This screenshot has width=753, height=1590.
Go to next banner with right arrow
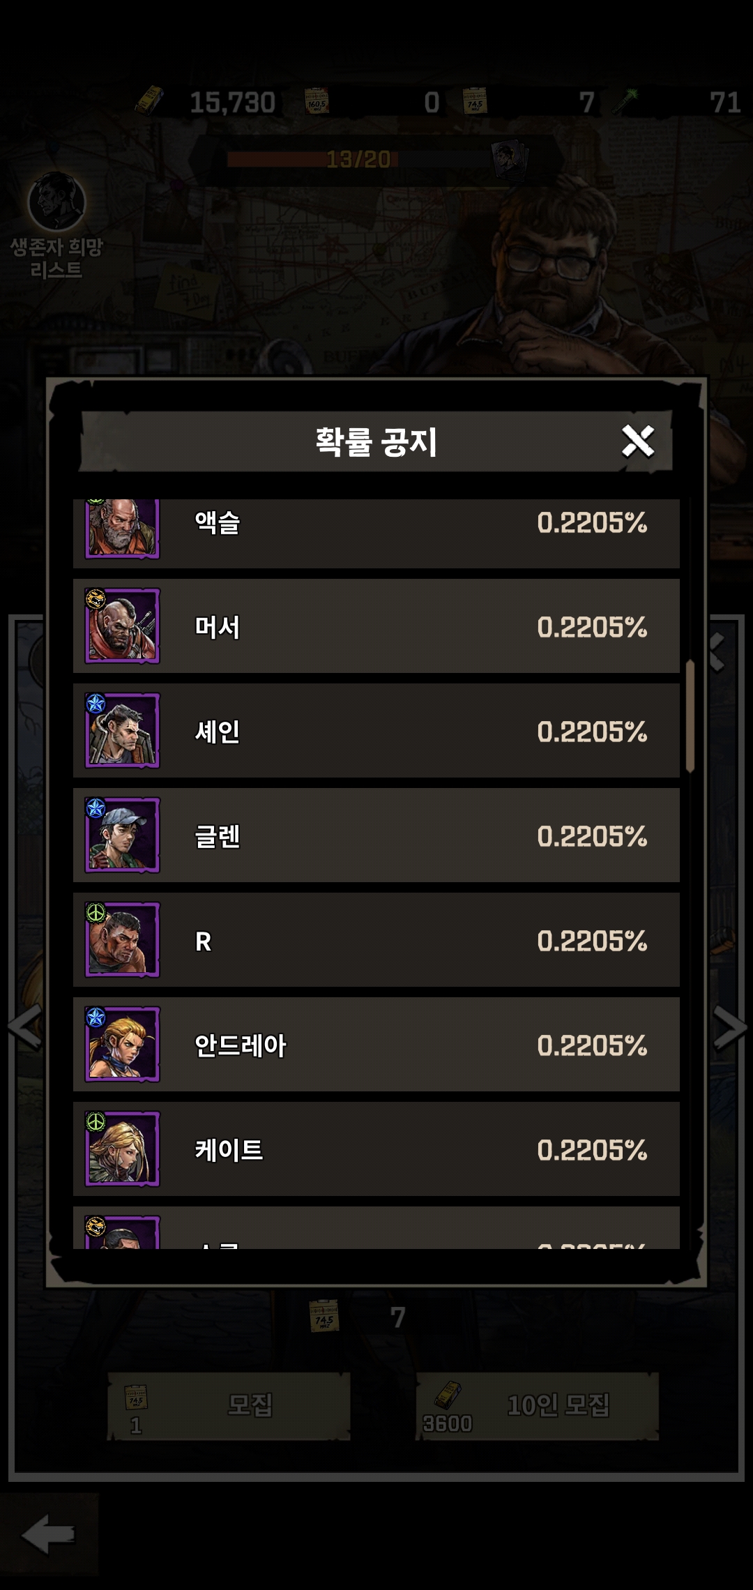coord(731,1027)
